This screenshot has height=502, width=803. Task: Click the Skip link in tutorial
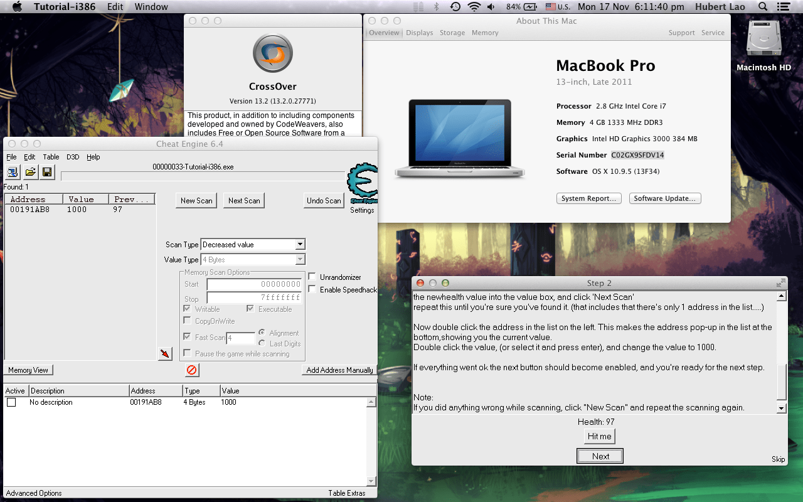[x=778, y=459]
